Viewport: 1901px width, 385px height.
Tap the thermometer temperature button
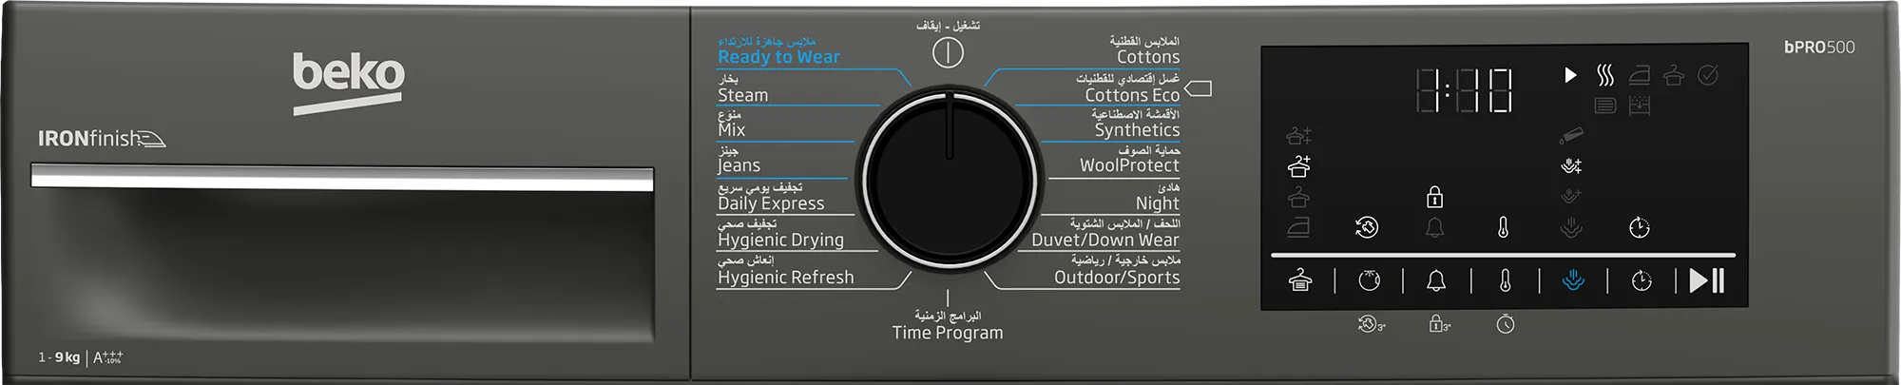tap(1505, 280)
